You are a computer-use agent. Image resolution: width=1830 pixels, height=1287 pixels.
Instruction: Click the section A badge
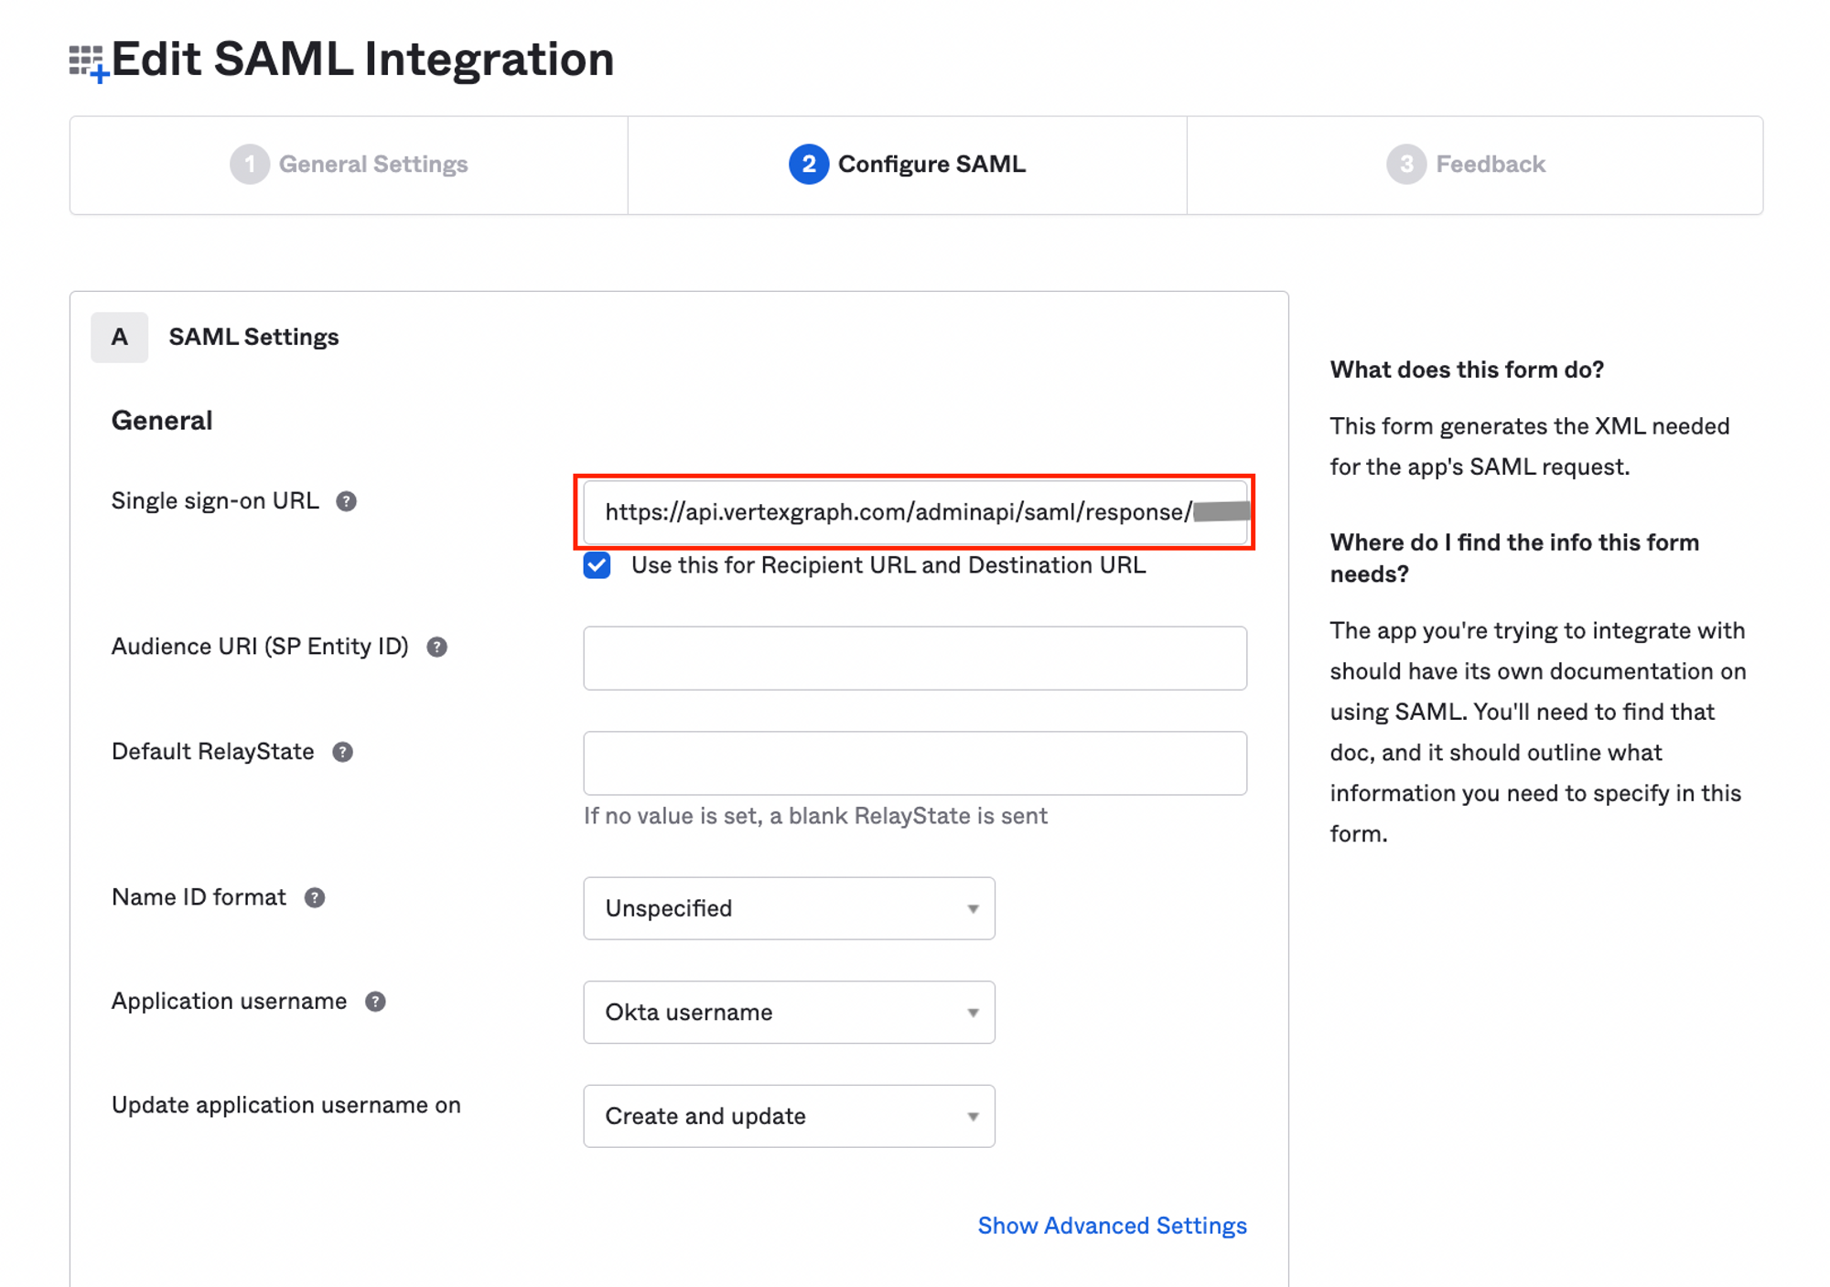pos(120,338)
